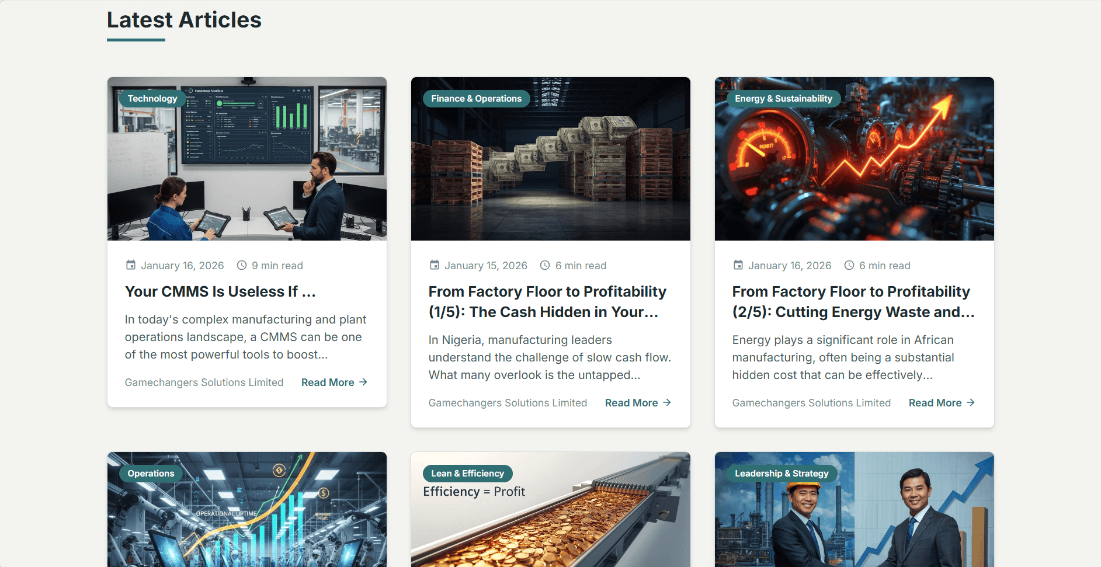Open Read More for the Cash Hidden article
Screen dimensions: 1101x567
[x=638, y=403]
